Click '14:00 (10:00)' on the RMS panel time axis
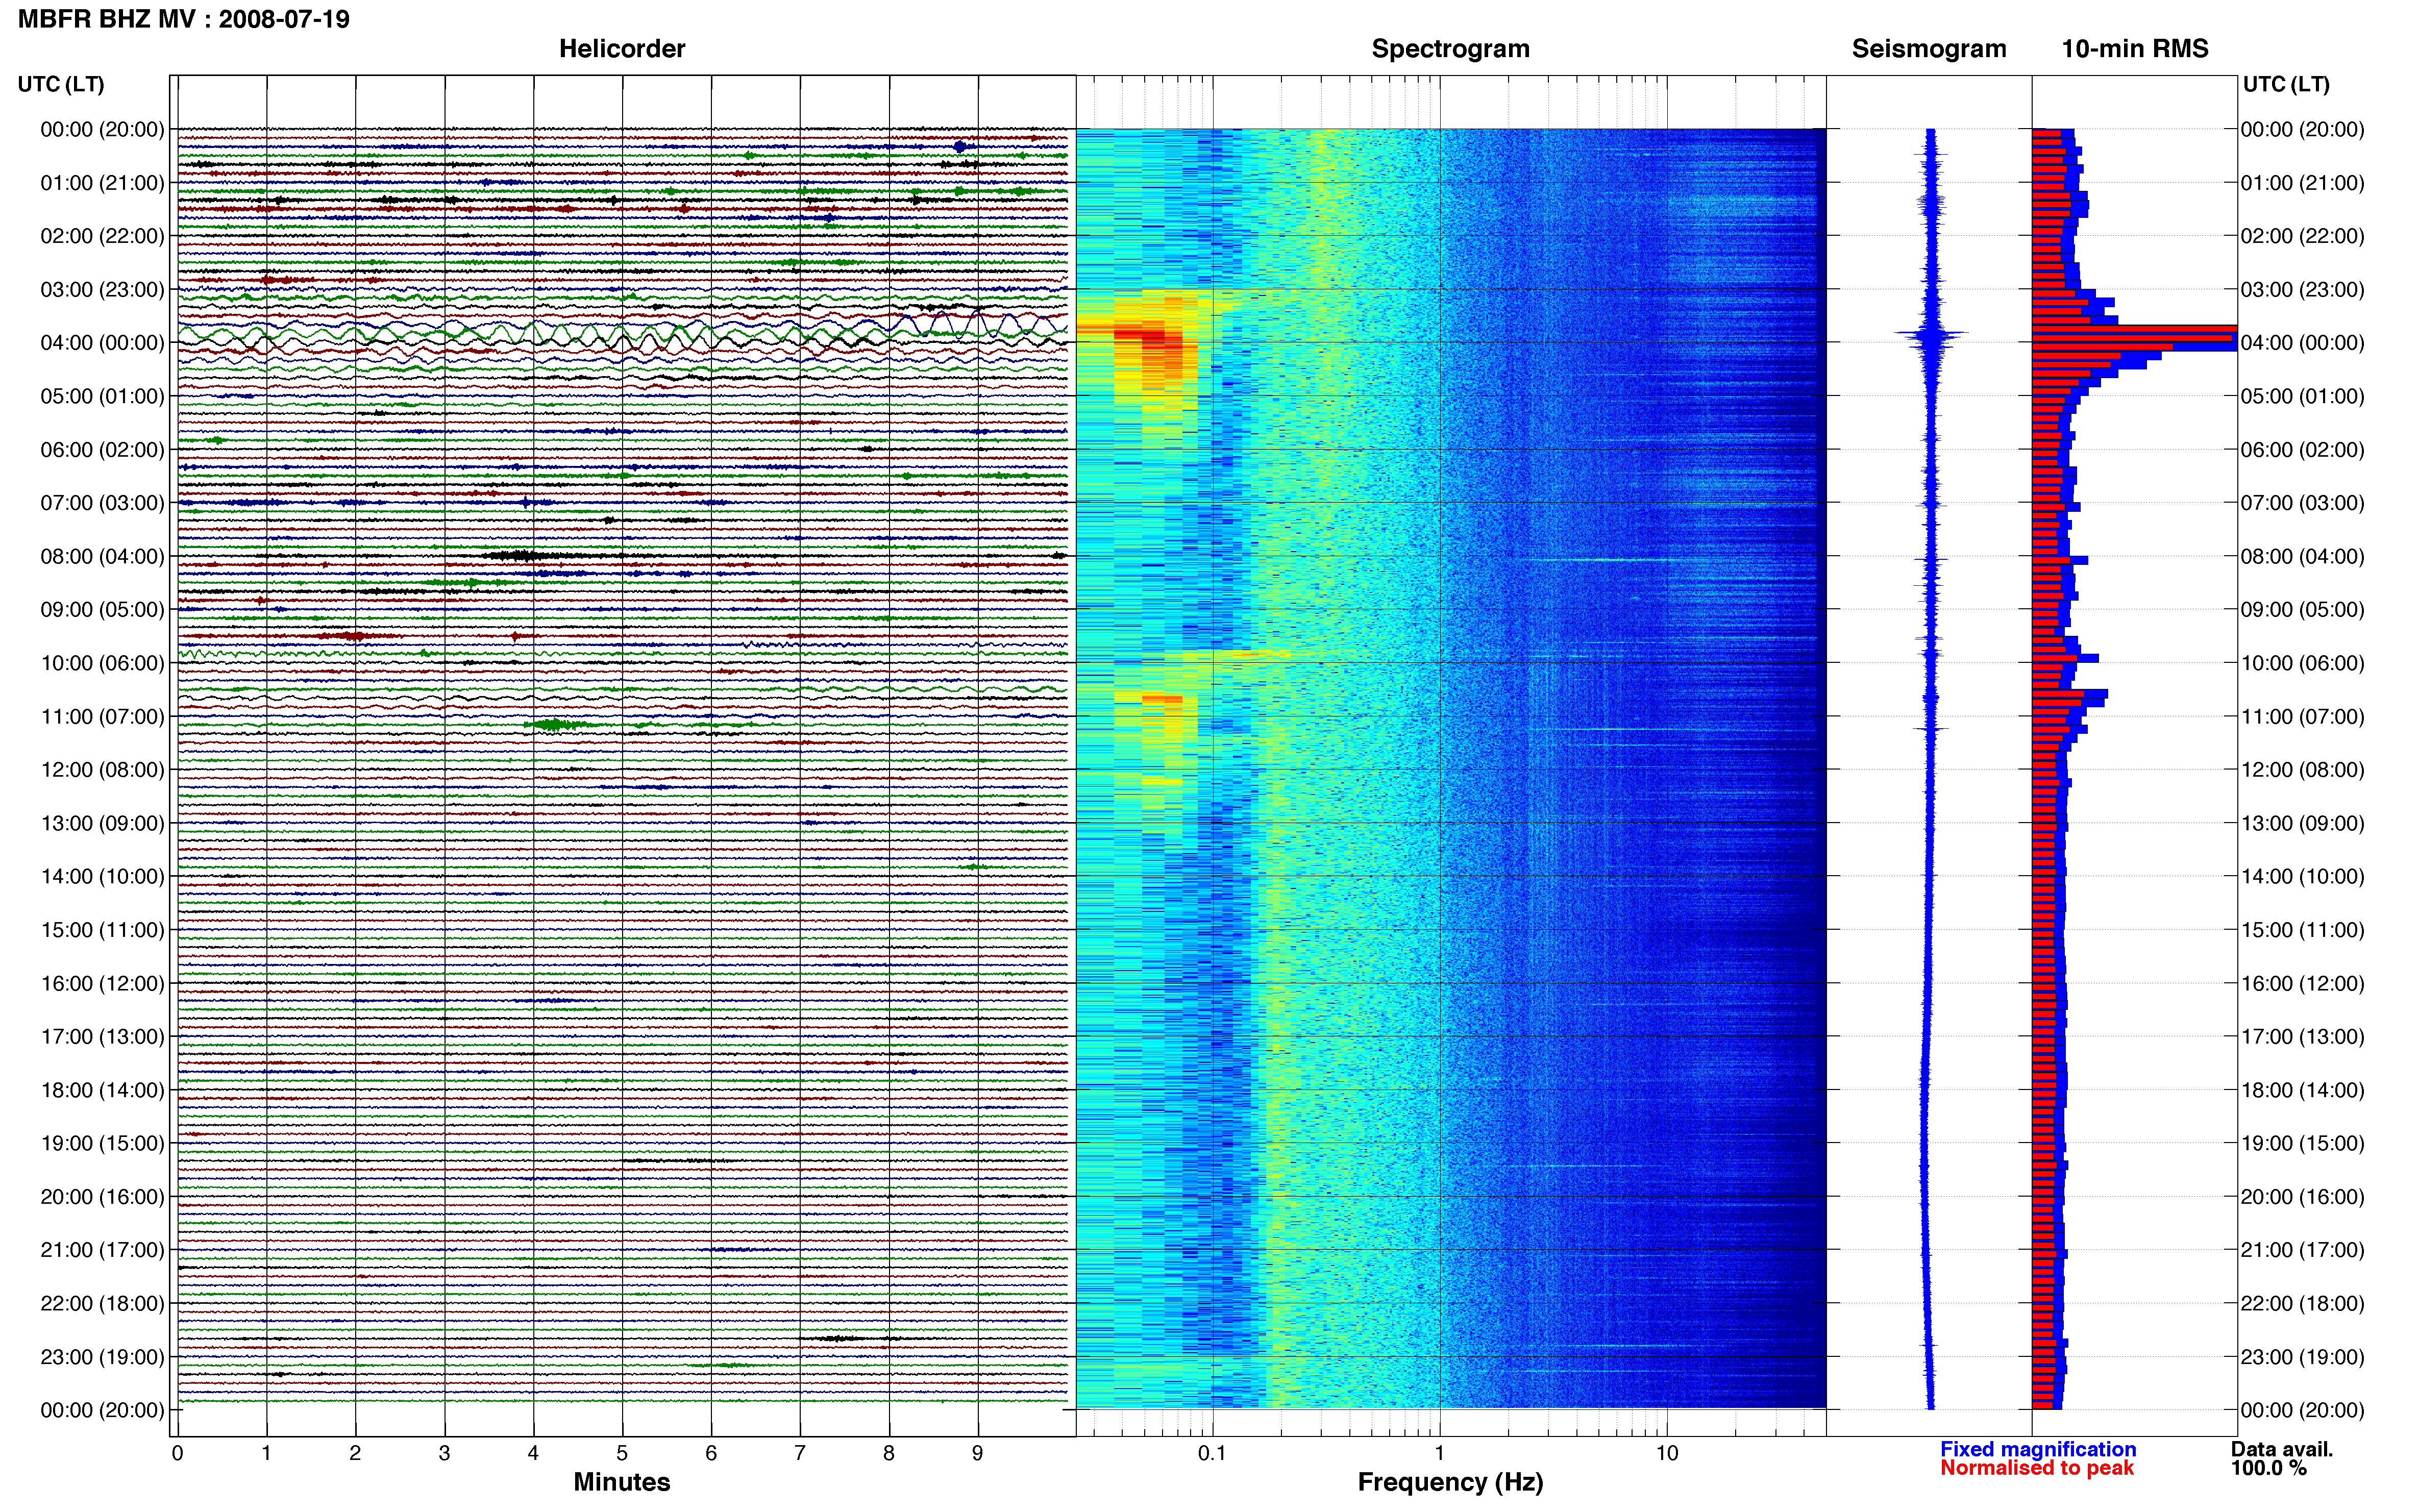Image resolution: width=2419 pixels, height=1512 pixels. point(2303,877)
